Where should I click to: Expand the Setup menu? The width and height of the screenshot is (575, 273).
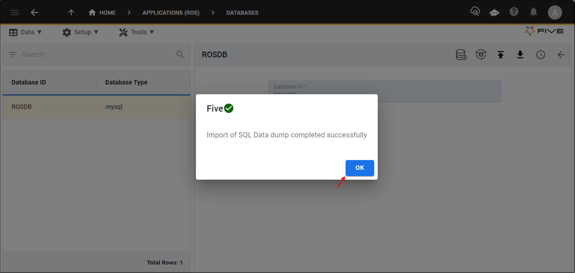pyautogui.click(x=81, y=32)
